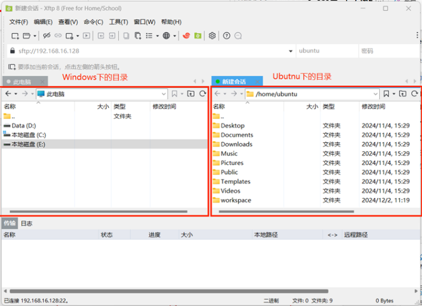Click the 密码 password field

(x=389, y=51)
